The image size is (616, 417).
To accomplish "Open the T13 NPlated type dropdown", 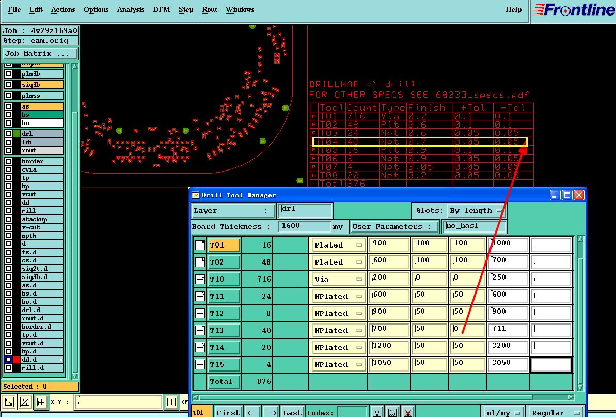I will pos(338,330).
